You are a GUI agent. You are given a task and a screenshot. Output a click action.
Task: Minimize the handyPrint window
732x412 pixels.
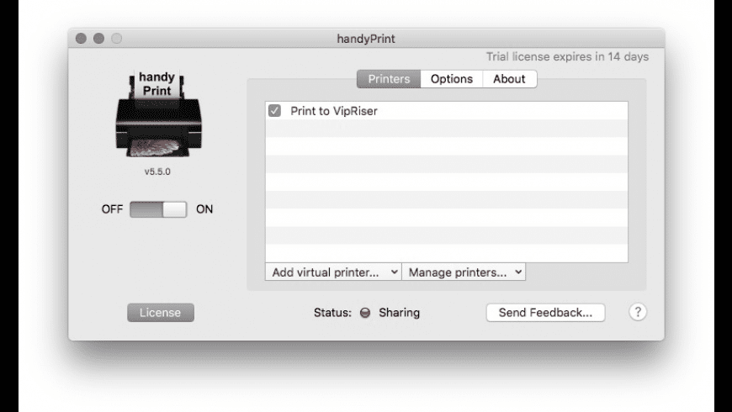coord(98,39)
